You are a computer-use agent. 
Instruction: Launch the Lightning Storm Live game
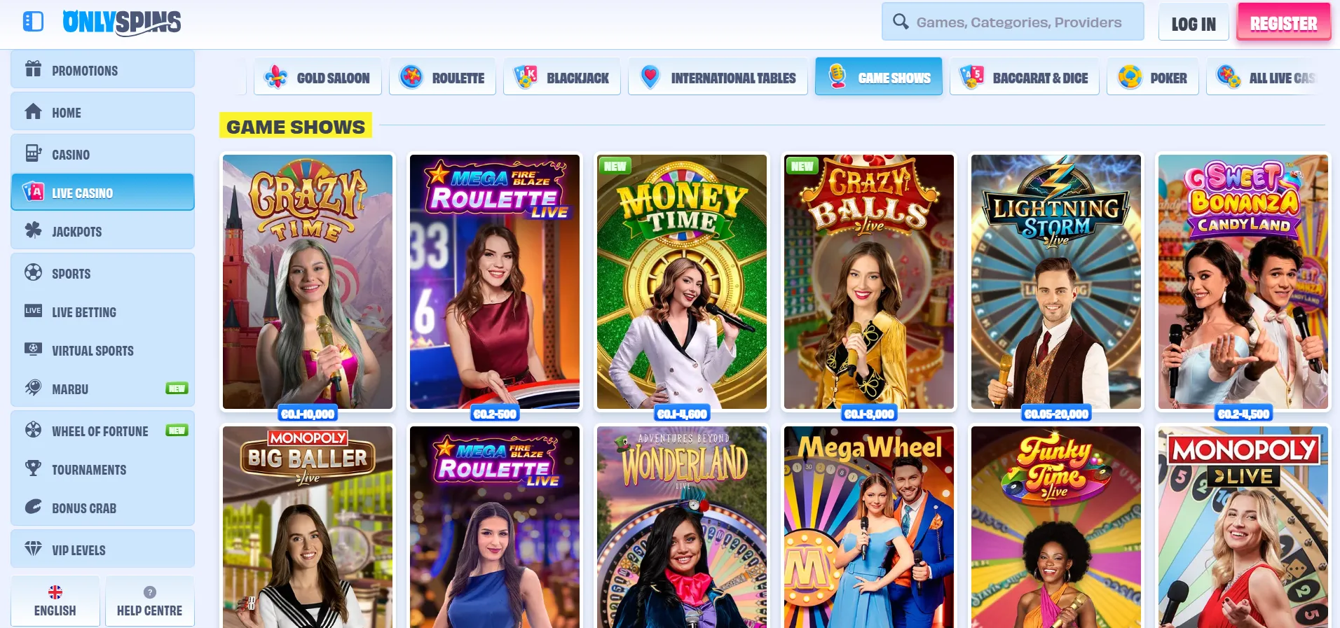[x=1055, y=281]
